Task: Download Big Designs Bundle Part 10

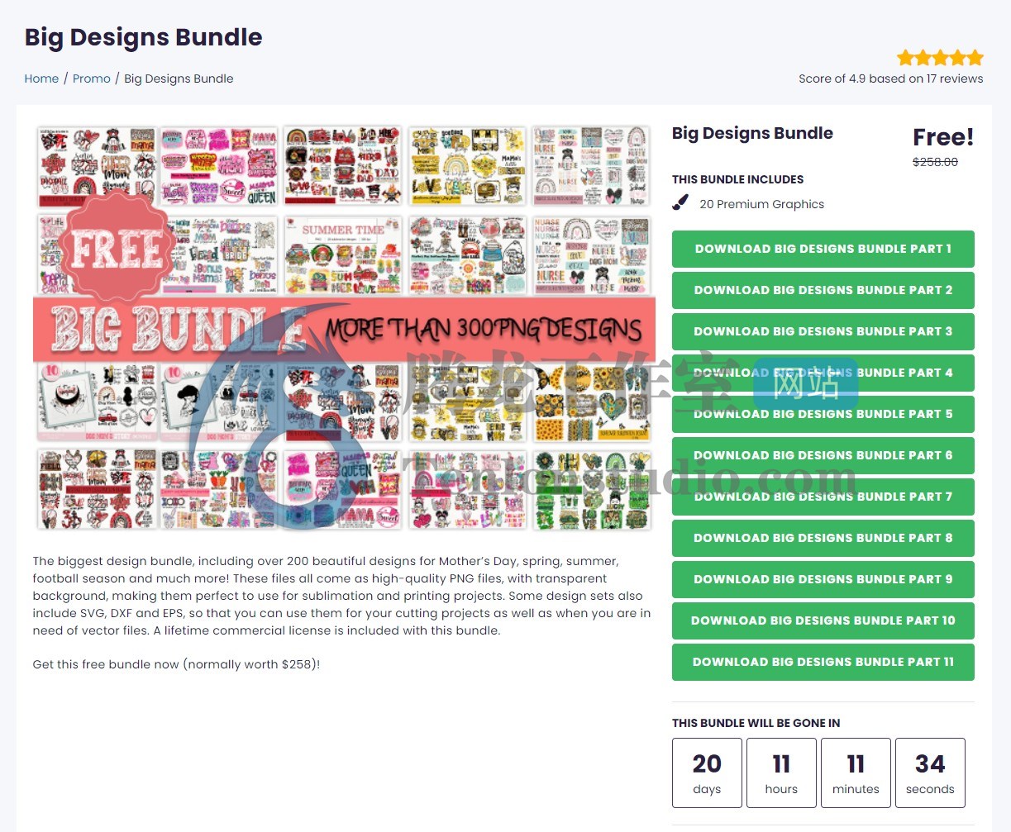Action: [x=823, y=620]
